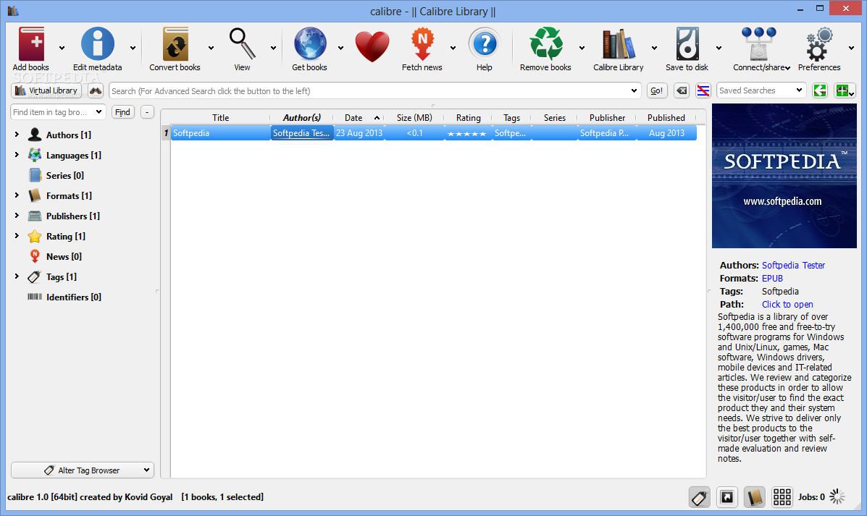Click the Jobs spinner indicator

coord(837,496)
